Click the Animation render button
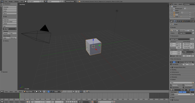The image size is (195, 103). pyautogui.click(x=182, y=30)
